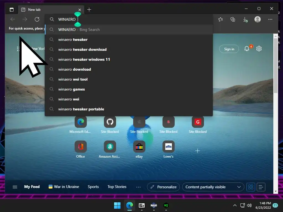Image resolution: width=283 pixels, height=212 pixels.
Task: Select the War in Ukraine tab
Action: point(64,187)
